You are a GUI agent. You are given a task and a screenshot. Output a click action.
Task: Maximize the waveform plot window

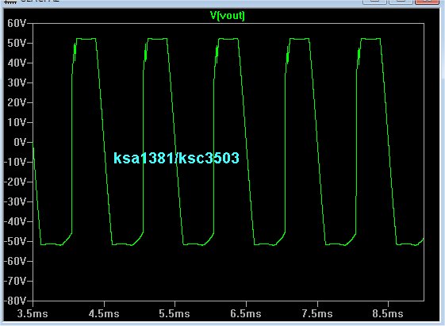pyautogui.click(x=401, y=2)
